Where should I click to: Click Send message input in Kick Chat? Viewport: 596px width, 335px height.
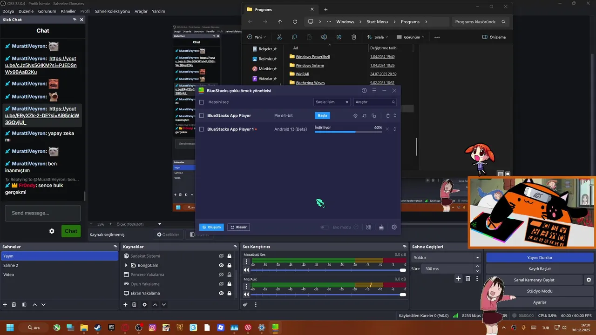pos(43,213)
